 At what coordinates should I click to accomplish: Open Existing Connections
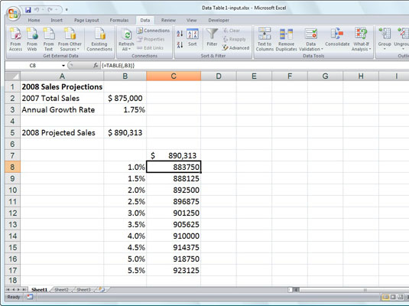click(x=99, y=40)
